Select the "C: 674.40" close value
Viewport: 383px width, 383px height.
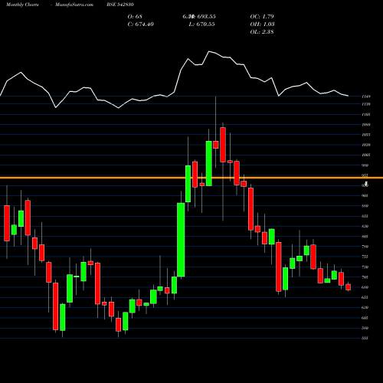[x=141, y=24]
